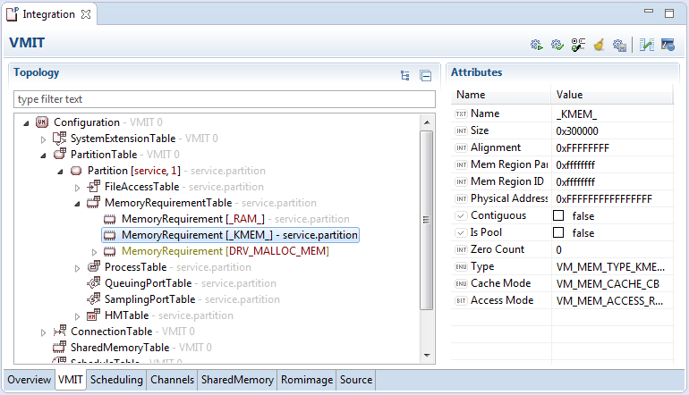This screenshot has width=689, height=395.
Task: Click the checklist icon in the VMIT toolbar
Action: pos(578,44)
